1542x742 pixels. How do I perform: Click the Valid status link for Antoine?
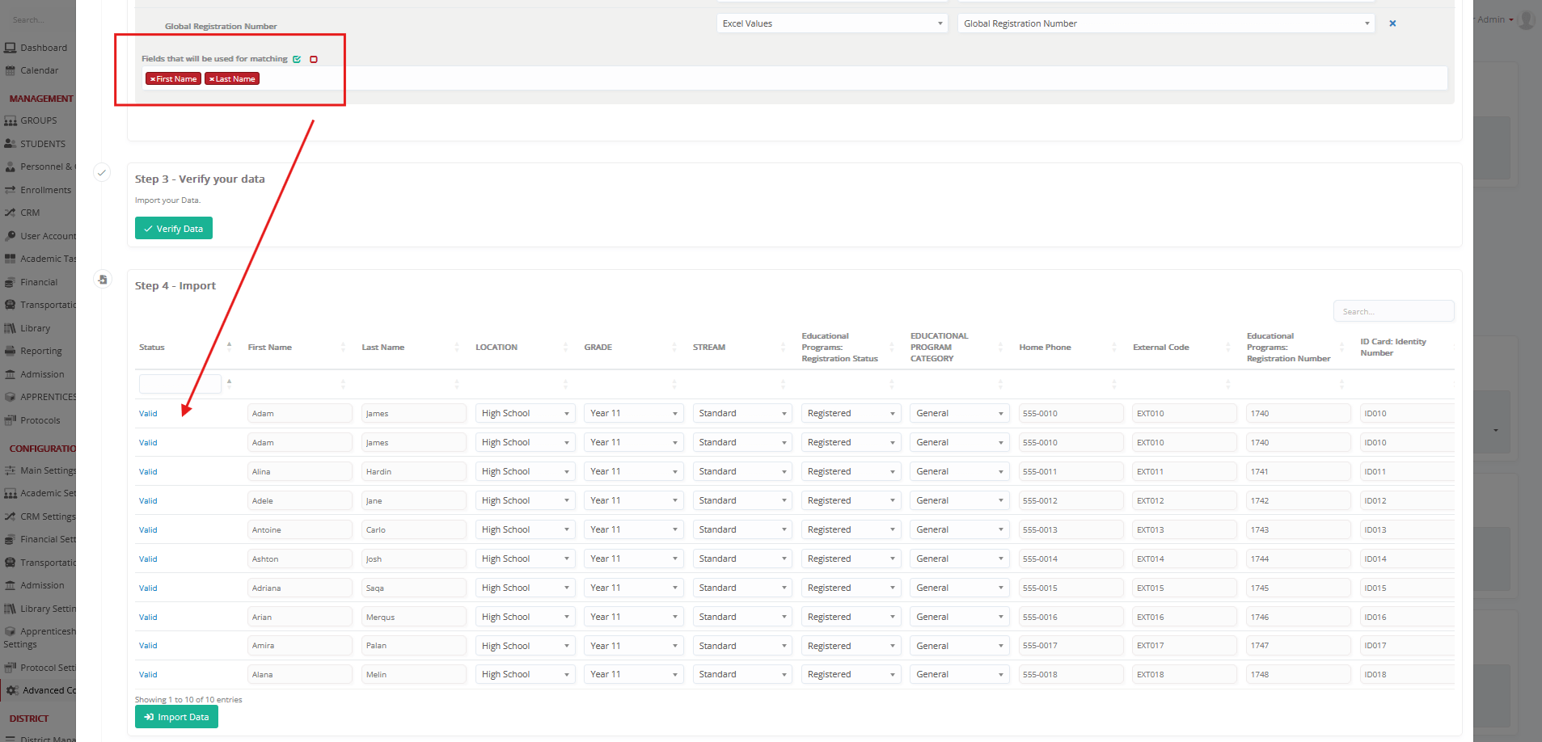click(x=148, y=530)
